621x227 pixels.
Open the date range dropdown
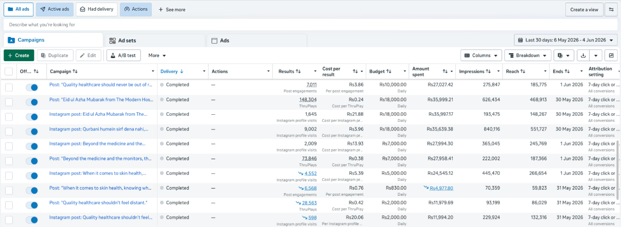[566, 40]
